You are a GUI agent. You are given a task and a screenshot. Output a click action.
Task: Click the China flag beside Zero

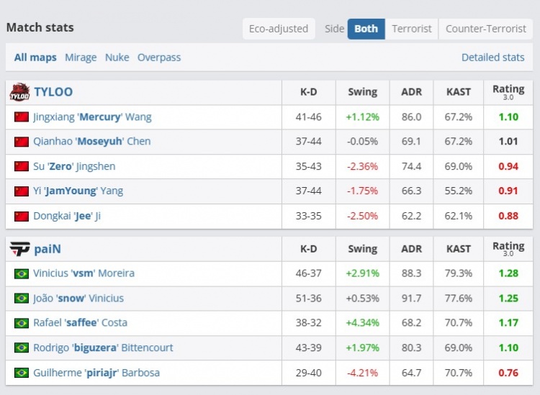[x=22, y=166]
